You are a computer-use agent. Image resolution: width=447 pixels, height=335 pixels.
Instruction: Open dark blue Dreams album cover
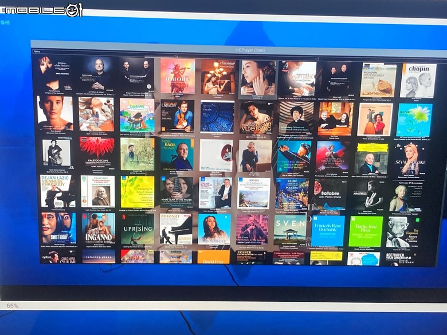pos(217,116)
